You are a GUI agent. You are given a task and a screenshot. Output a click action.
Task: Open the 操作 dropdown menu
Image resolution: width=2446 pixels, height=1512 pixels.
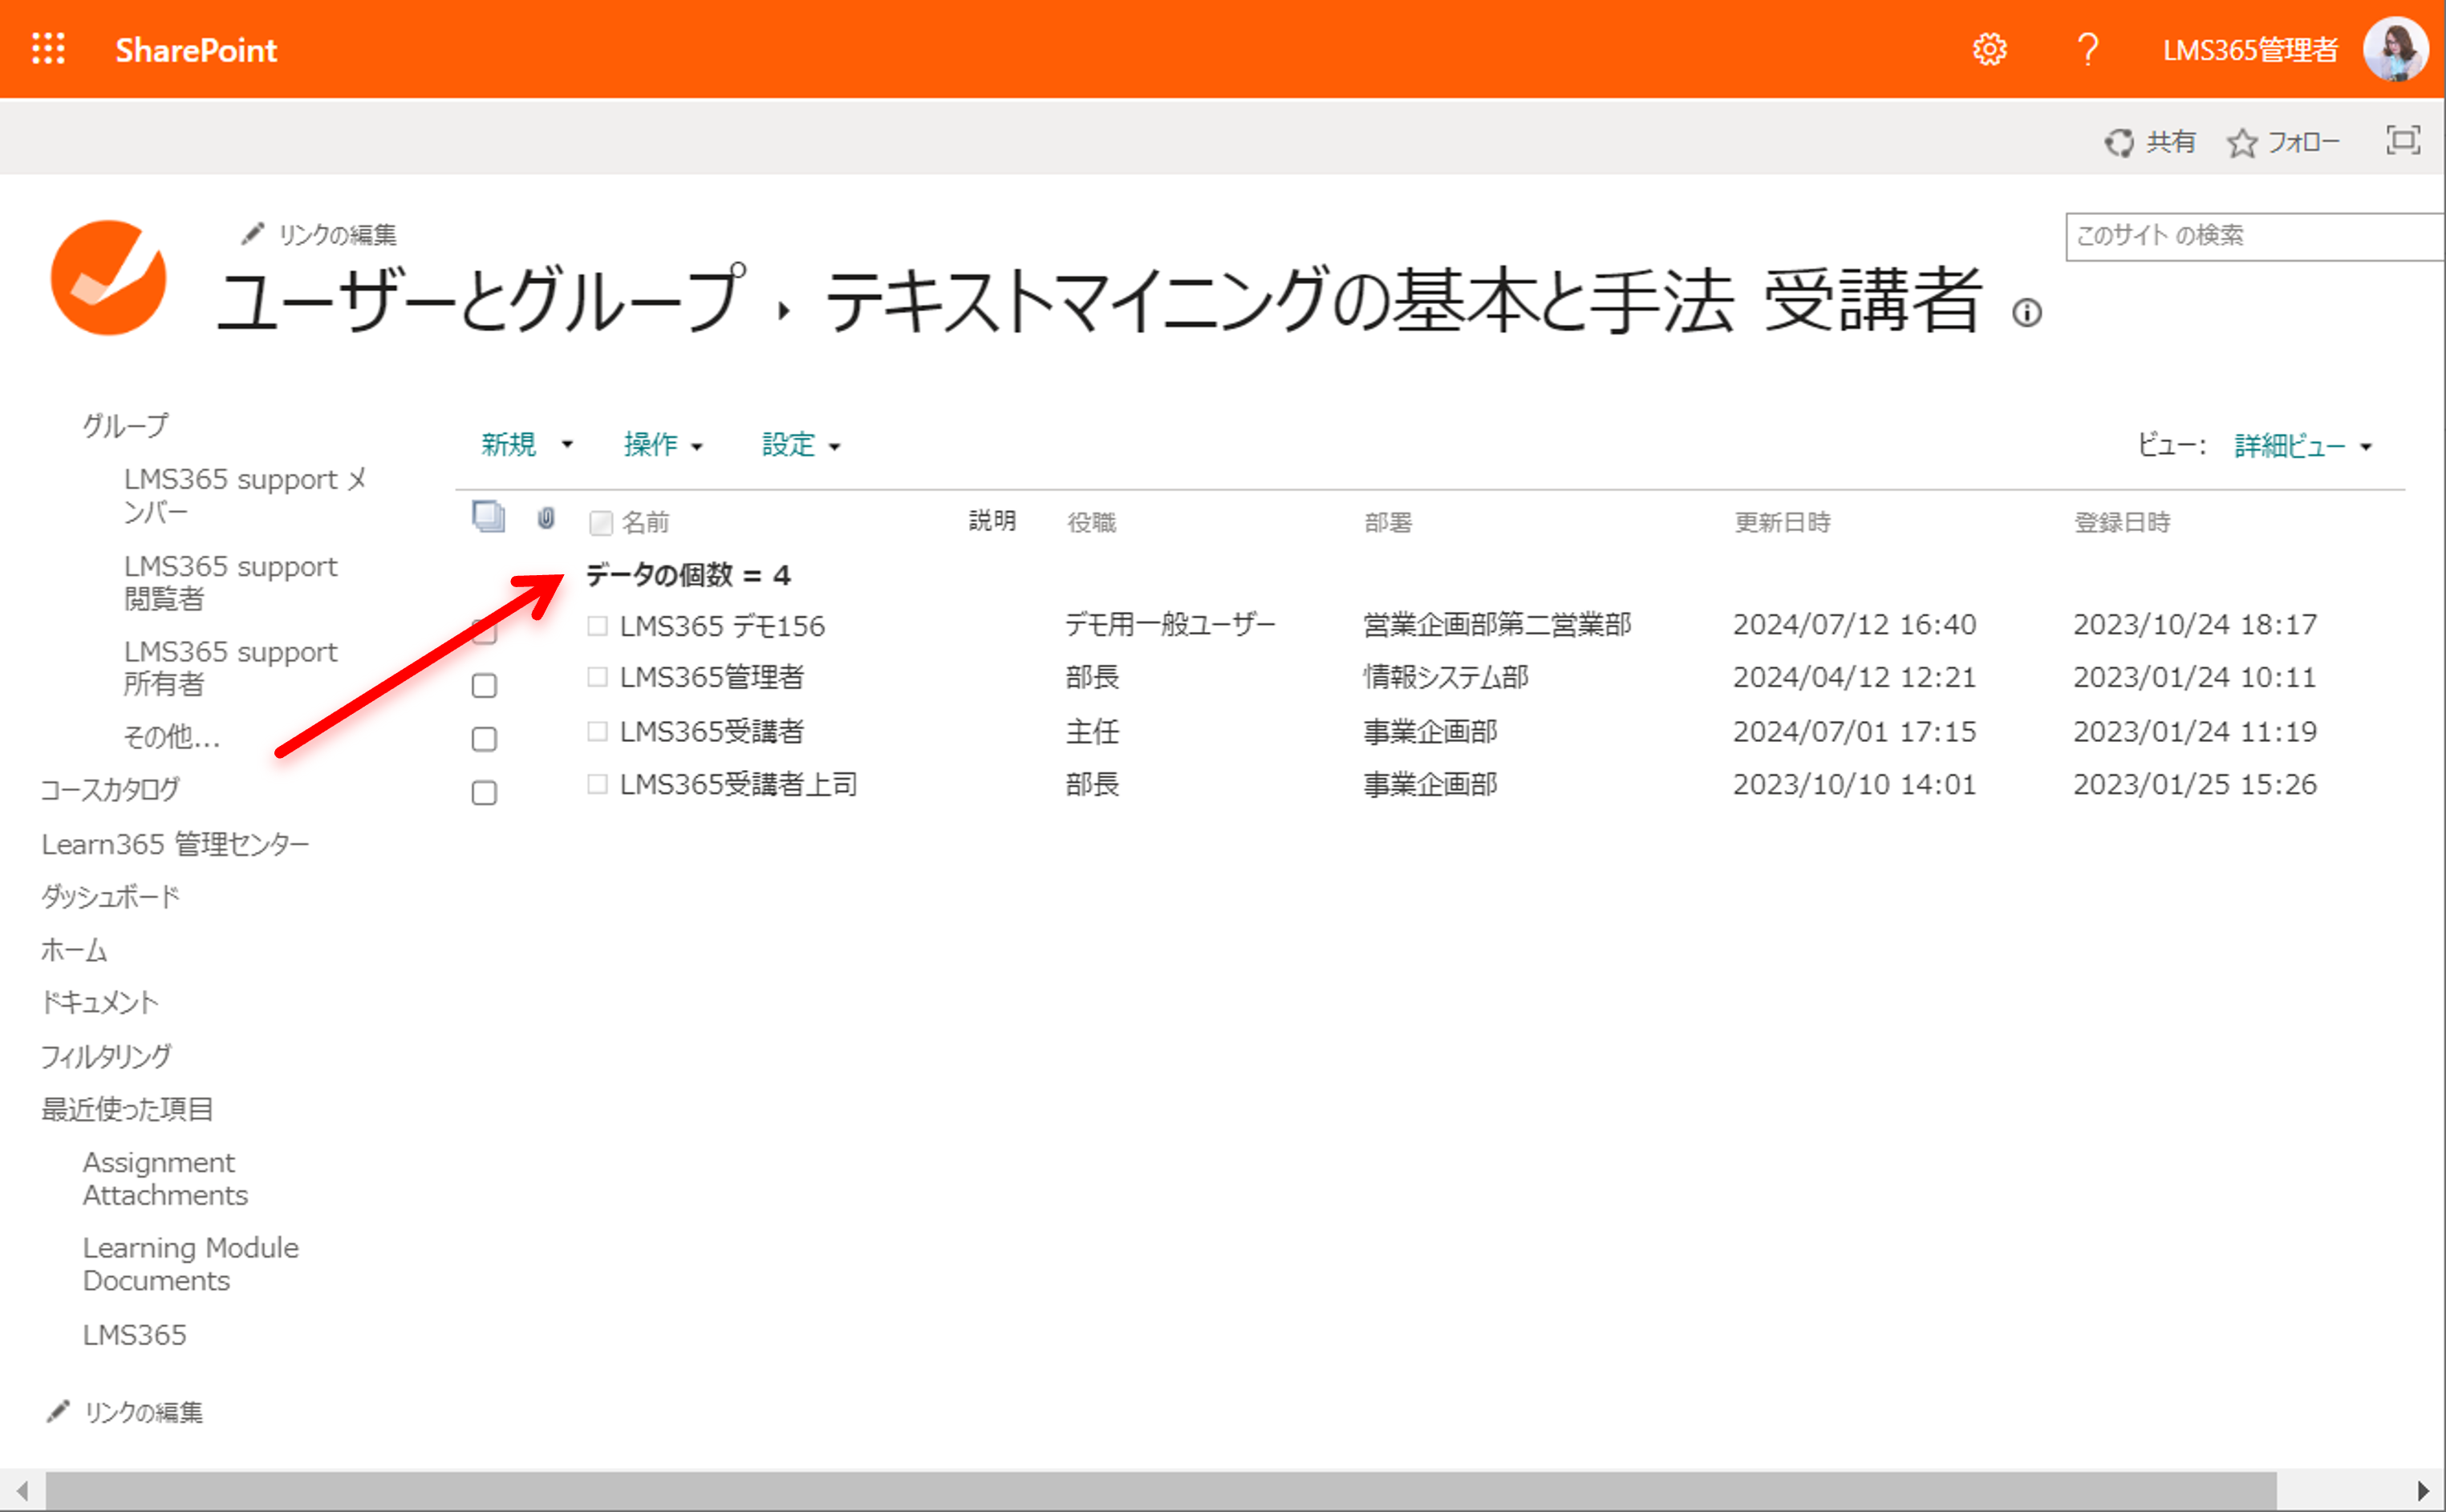(663, 444)
